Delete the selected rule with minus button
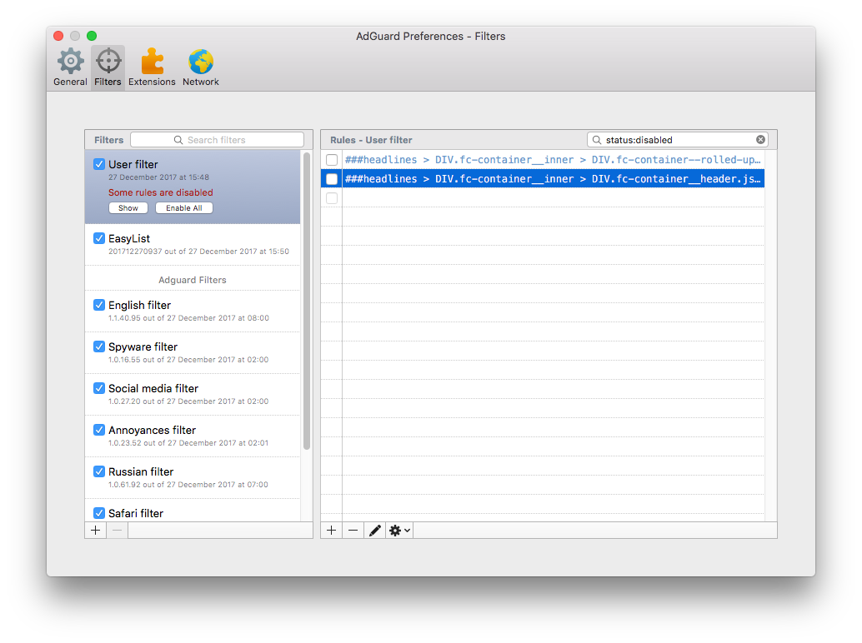This screenshot has height=643, width=862. pos(353,531)
